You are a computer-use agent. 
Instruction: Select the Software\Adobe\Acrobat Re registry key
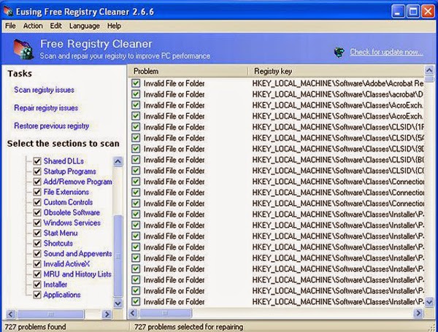pyautogui.click(x=338, y=83)
